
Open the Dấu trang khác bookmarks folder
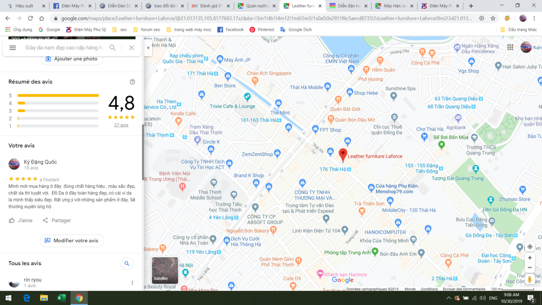pyautogui.click(x=518, y=29)
